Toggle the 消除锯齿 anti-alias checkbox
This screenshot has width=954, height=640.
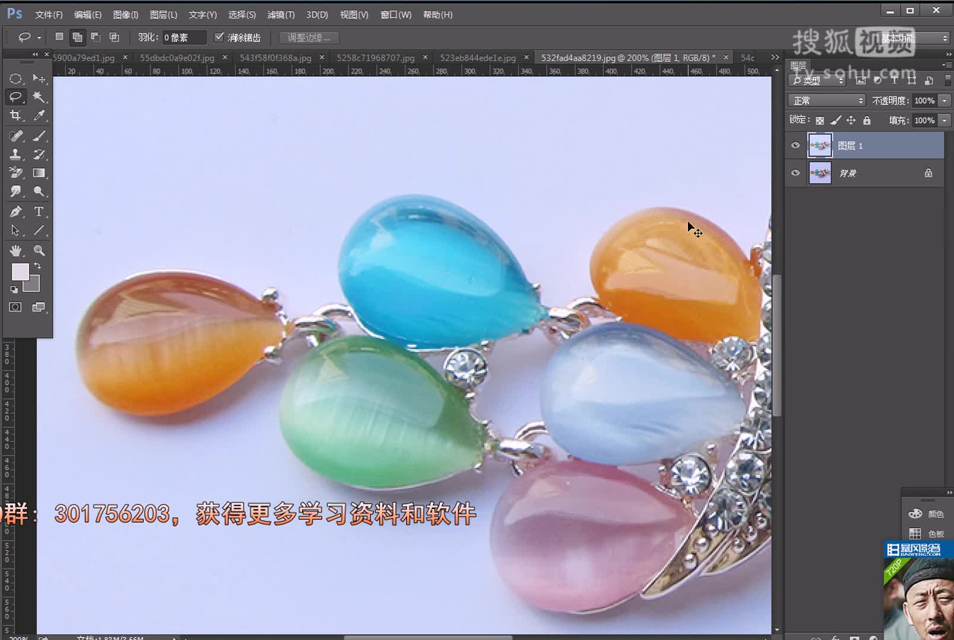[219, 37]
